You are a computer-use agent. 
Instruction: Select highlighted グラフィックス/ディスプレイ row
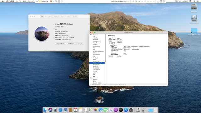click(x=97, y=63)
